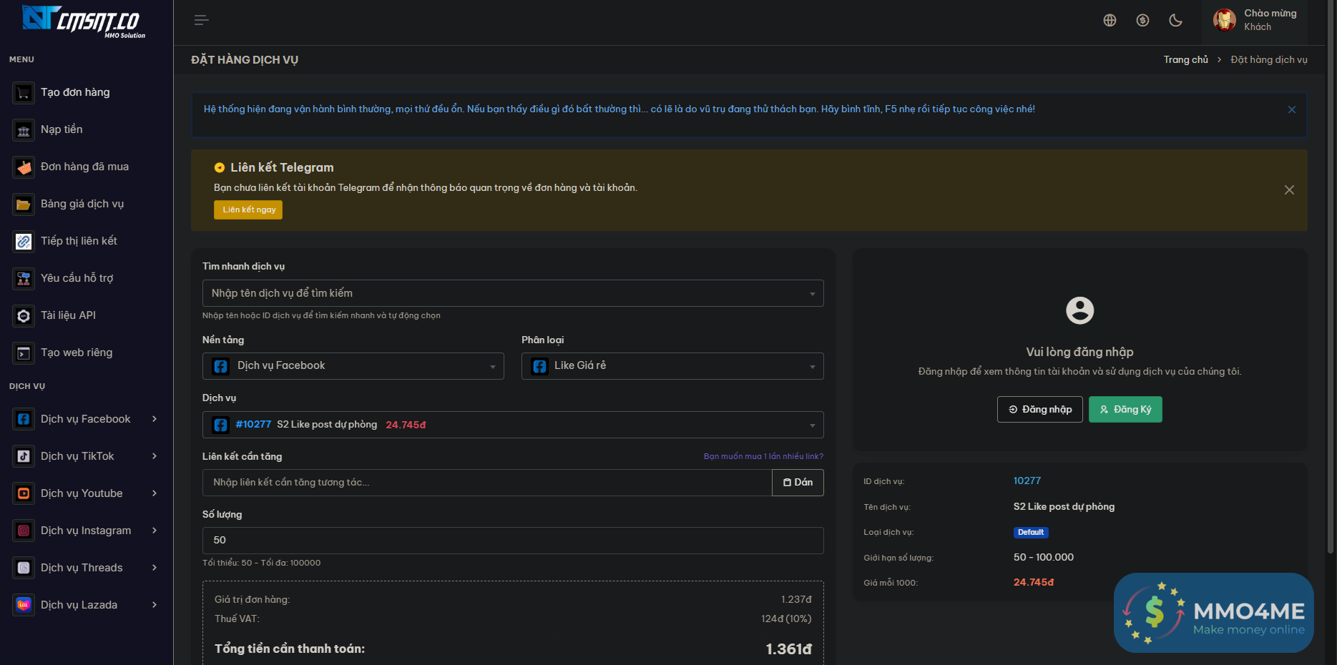
Task: Click the Youtube icon in the sidebar
Action: pos(24,493)
